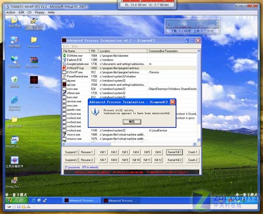The height and width of the screenshot is (214, 263).
Task: Open My Documents desktop icon
Action: pyautogui.click(x=14, y=21)
